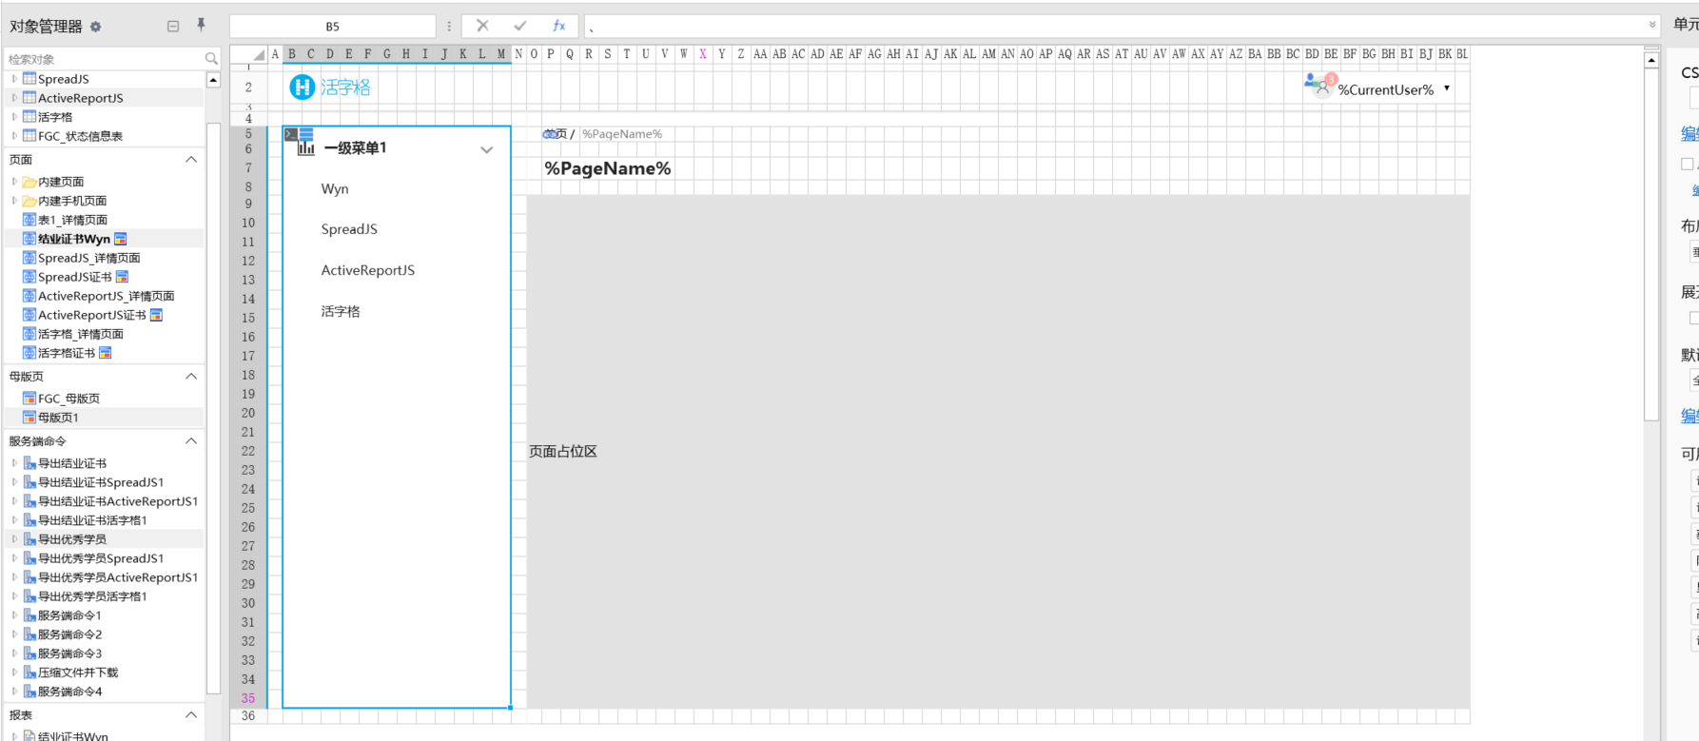Click the folder icon of 内建页面
Image resolution: width=1699 pixels, height=741 pixels.
(x=29, y=182)
